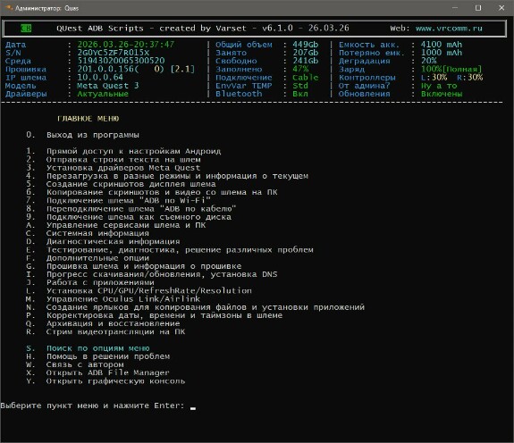Image resolution: width=514 pixels, height=443 pixels.
Task: Click the Bluetooth Вкл status value
Action: (300, 94)
